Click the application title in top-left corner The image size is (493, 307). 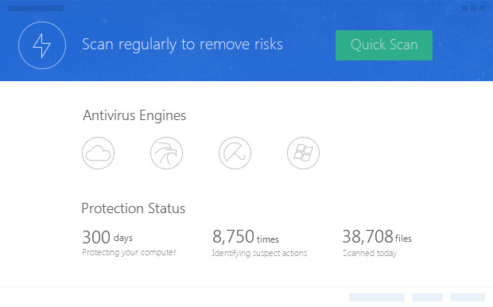point(36,9)
